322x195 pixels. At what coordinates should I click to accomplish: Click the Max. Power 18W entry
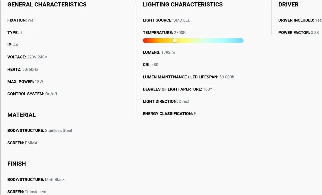pos(25,82)
